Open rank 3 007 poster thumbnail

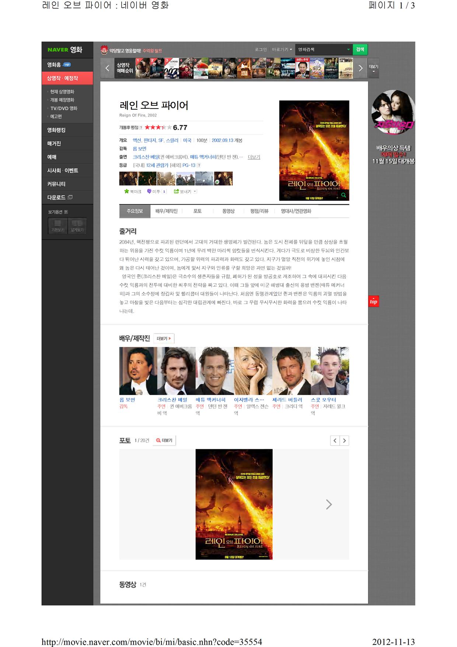pyautogui.click(x=171, y=68)
